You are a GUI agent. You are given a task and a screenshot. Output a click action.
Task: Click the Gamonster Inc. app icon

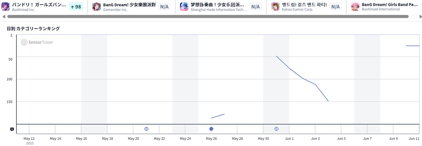point(97,7)
